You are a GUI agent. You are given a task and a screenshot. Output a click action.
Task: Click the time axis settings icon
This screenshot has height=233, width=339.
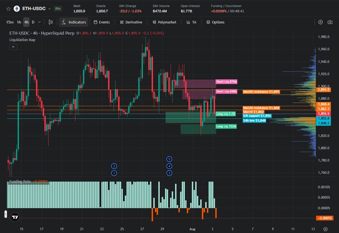[326, 229]
